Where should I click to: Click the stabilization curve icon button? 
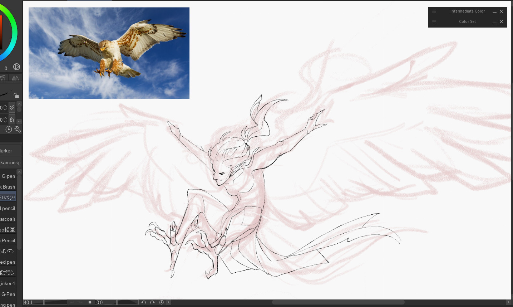click(x=12, y=120)
